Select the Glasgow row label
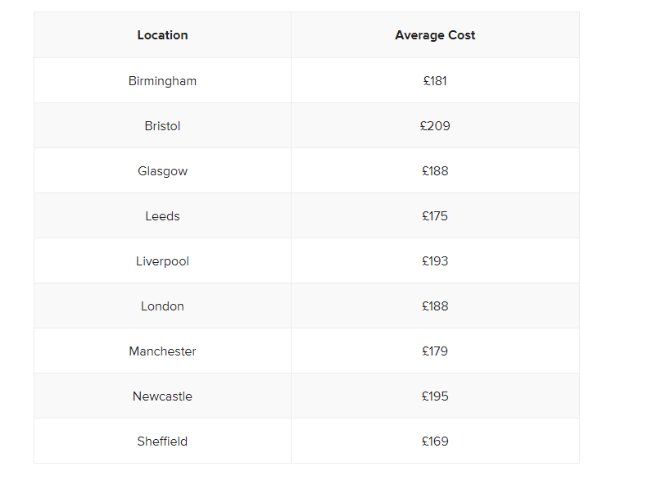The height and width of the screenshot is (480, 652). click(x=162, y=171)
